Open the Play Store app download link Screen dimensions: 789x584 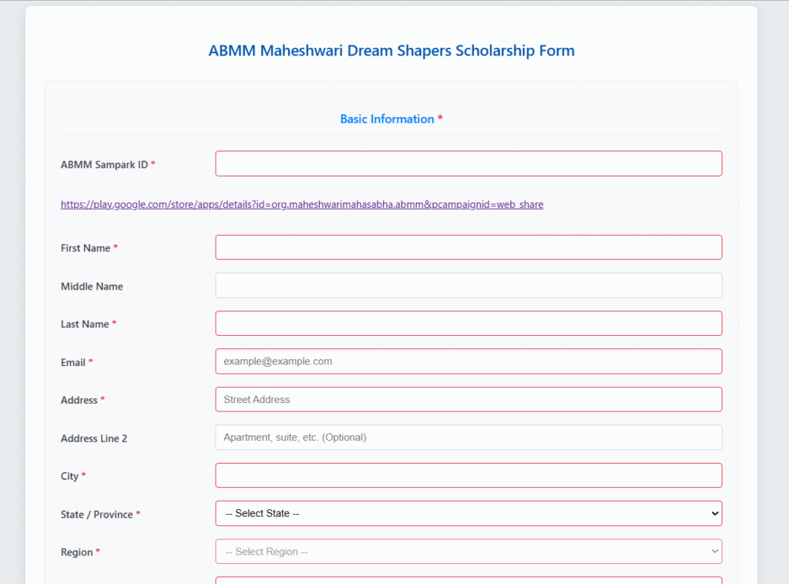[x=301, y=204]
